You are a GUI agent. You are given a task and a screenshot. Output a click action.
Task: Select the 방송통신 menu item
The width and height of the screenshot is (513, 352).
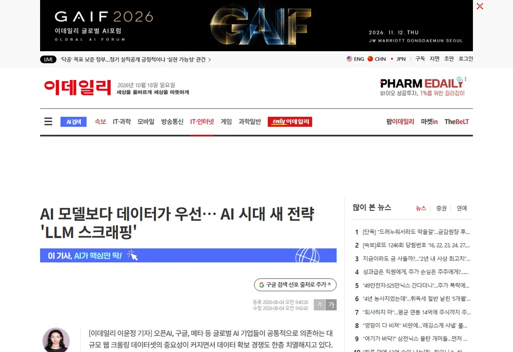pyautogui.click(x=172, y=122)
